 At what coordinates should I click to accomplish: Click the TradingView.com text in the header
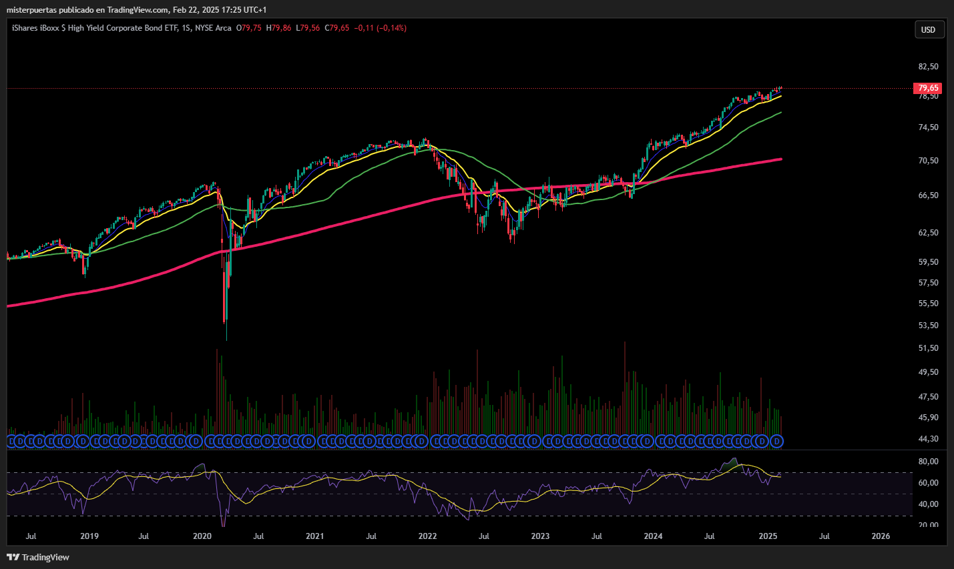coord(138,10)
